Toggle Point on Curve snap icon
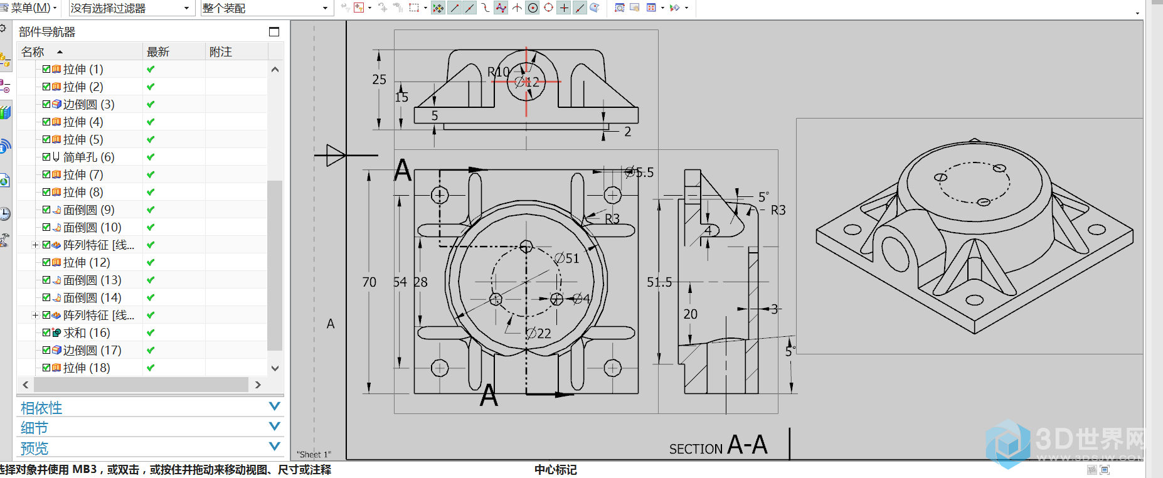Viewport: 1163px width, 478px height. coord(580,8)
